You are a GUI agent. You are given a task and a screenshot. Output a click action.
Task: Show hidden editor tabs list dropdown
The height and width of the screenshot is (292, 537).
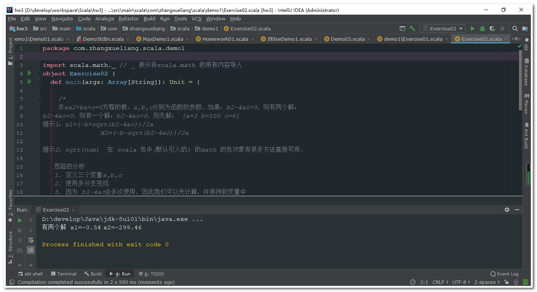(516, 39)
